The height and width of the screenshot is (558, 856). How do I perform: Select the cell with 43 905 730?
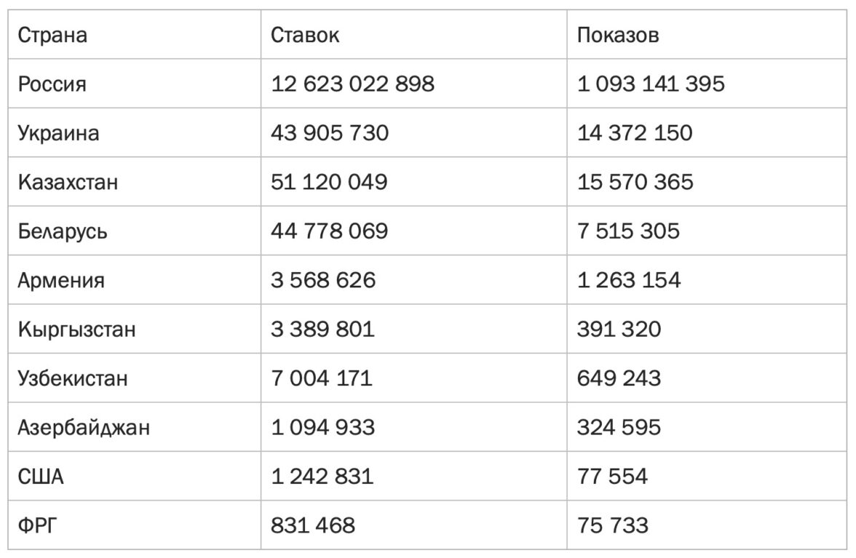click(330, 133)
